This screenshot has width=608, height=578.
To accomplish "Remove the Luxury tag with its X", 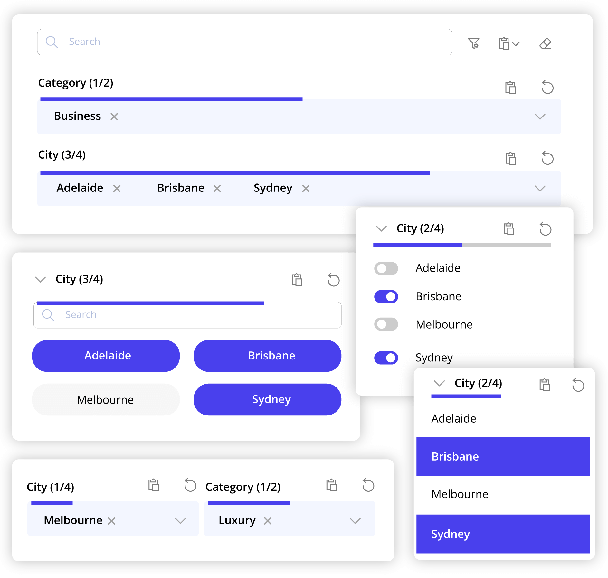I will pos(268,521).
